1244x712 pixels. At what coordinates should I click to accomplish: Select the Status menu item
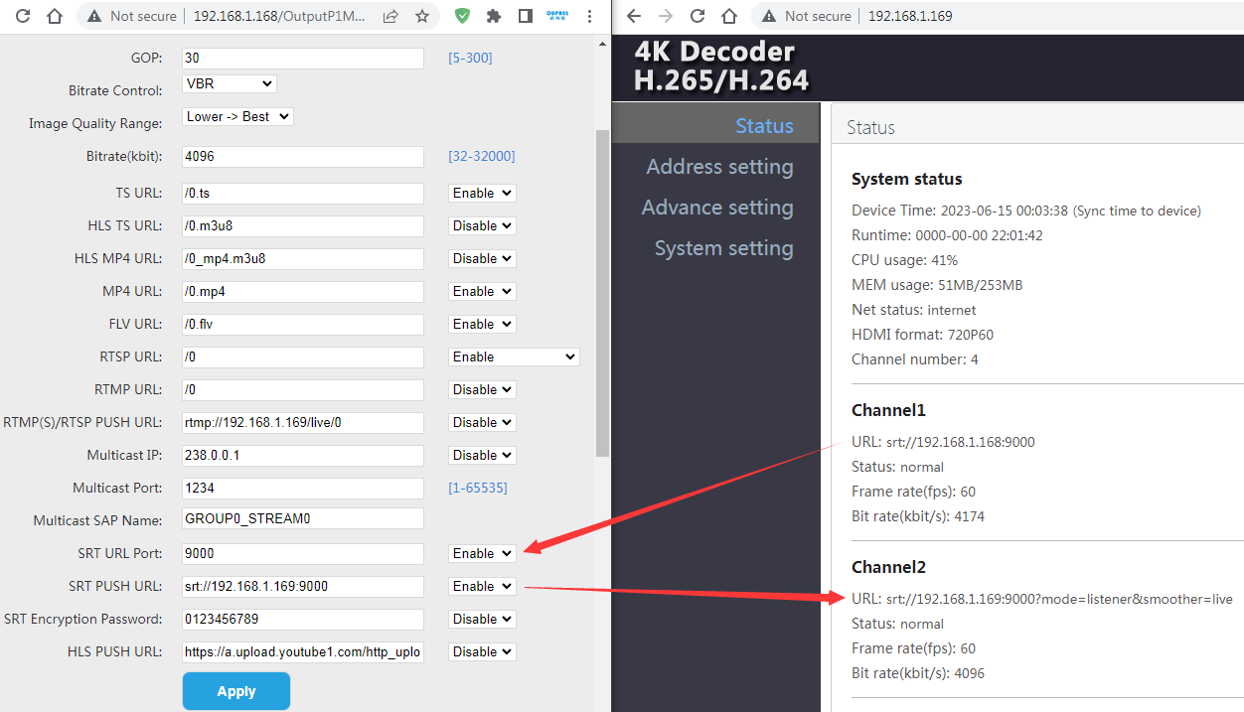[x=764, y=125]
